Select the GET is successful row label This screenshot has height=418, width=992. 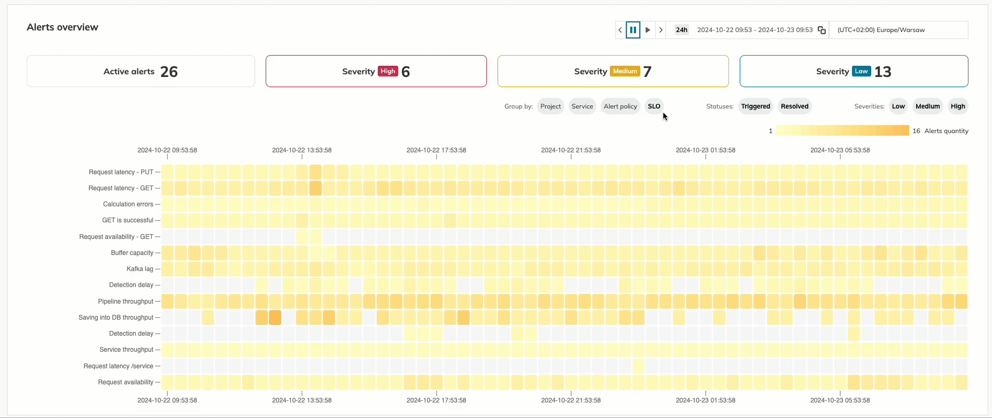tap(128, 220)
